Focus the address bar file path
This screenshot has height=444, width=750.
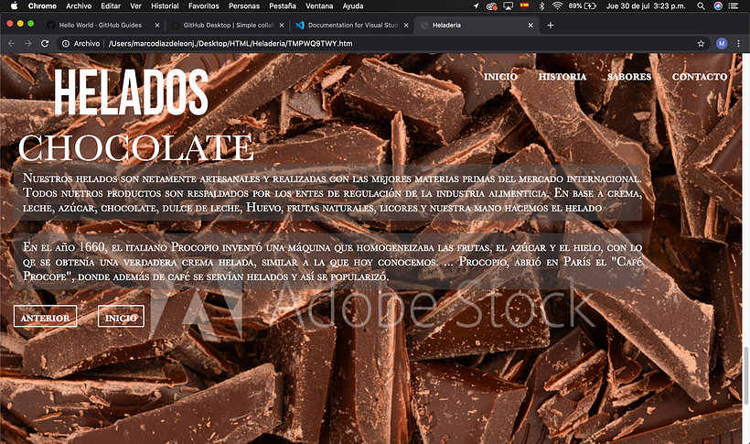pyautogui.click(x=230, y=44)
